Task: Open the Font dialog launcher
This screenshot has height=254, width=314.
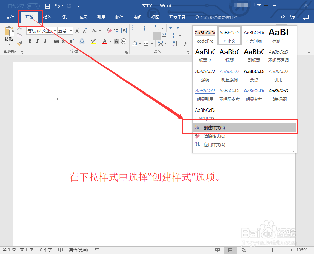Action: (126, 52)
